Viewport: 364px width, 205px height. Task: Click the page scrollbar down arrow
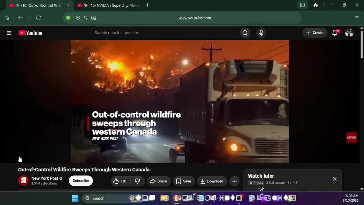(362, 189)
